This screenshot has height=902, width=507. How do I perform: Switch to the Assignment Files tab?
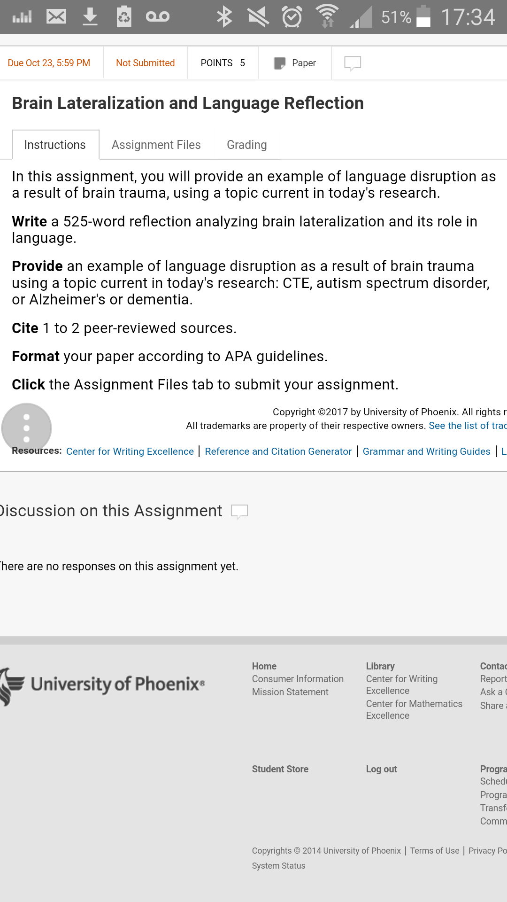(156, 145)
